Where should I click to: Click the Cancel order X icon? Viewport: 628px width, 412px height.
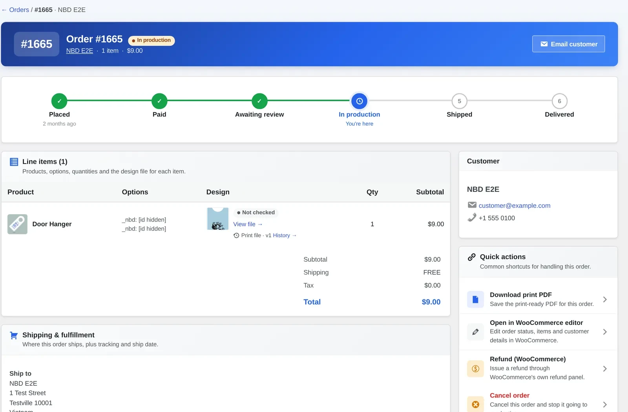coord(475,404)
